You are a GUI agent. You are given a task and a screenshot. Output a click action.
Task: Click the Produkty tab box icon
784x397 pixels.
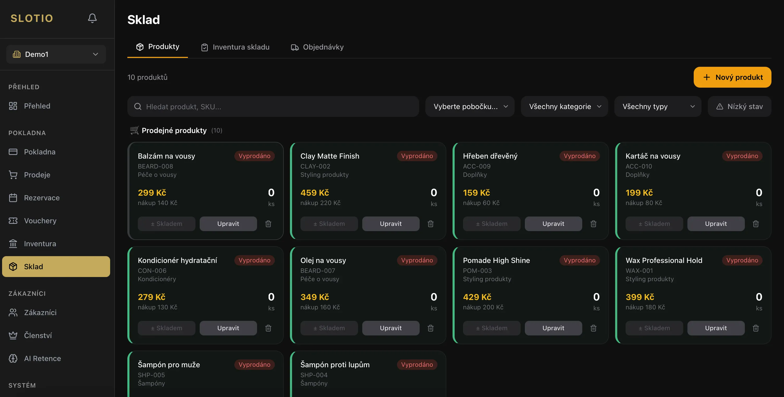pyautogui.click(x=140, y=47)
